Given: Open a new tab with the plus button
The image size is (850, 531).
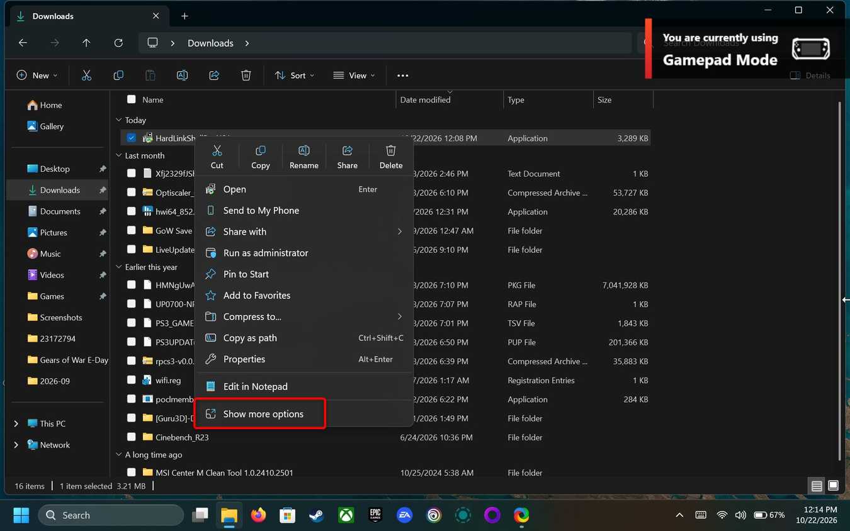Looking at the screenshot, I should click(184, 16).
